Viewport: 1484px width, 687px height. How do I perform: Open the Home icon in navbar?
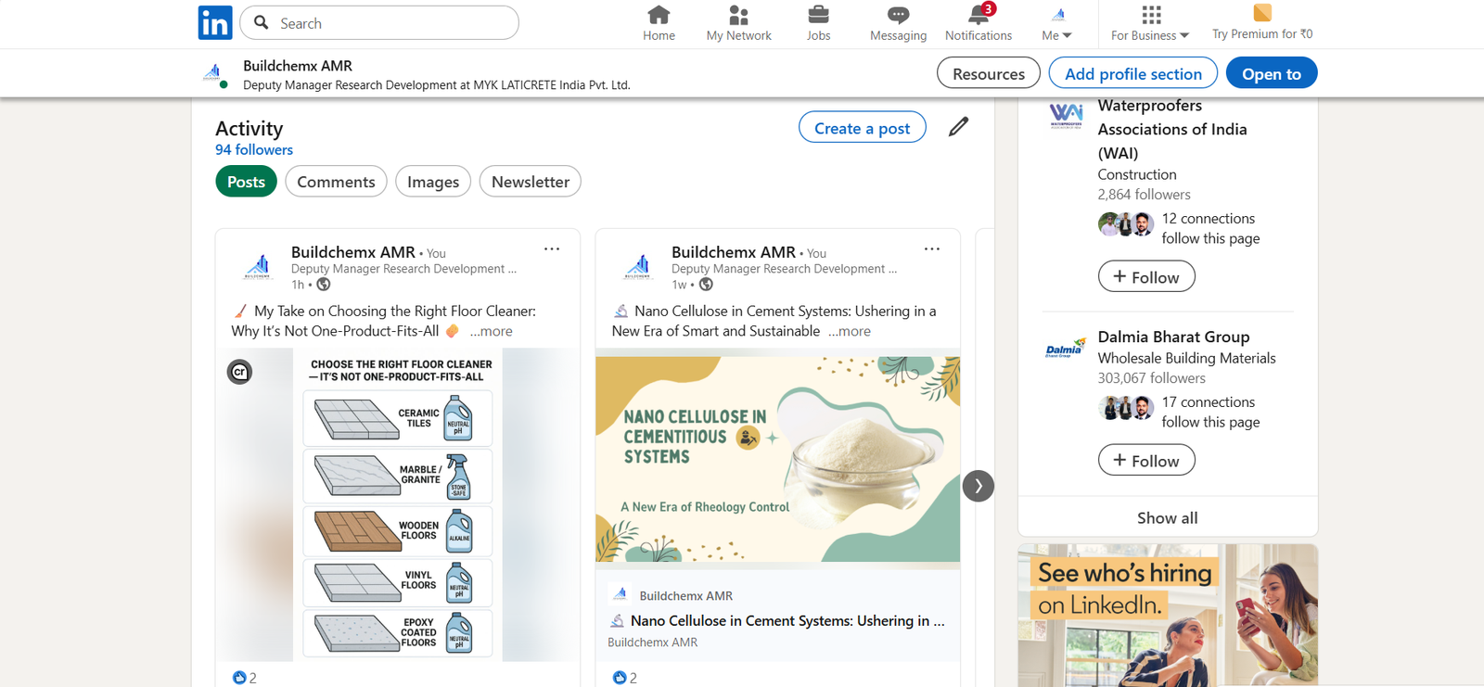point(659,15)
